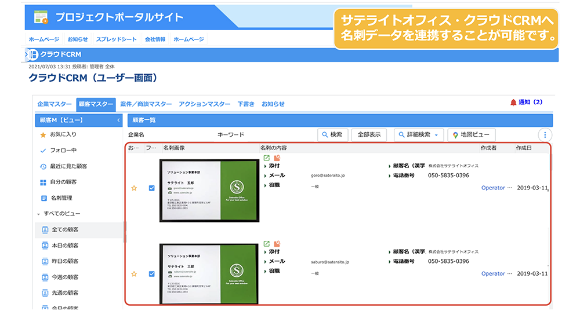Click orange contact icon for goro@sateraito.jp record
Image resolution: width=580 pixels, height=311 pixels.
277,158
